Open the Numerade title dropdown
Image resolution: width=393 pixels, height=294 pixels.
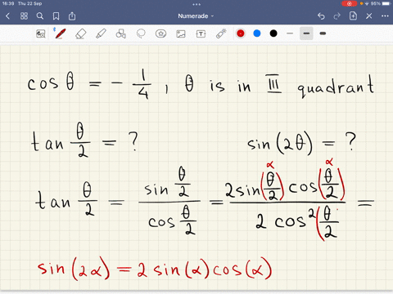click(x=196, y=16)
